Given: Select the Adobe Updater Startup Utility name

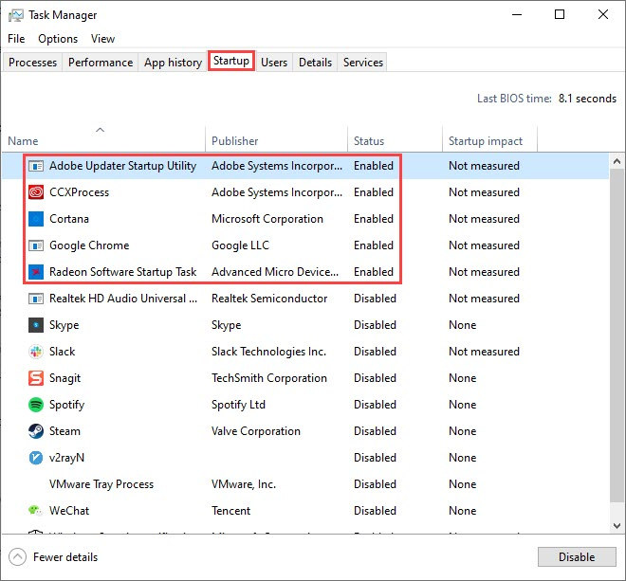Looking at the screenshot, I should pyautogui.click(x=123, y=166).
